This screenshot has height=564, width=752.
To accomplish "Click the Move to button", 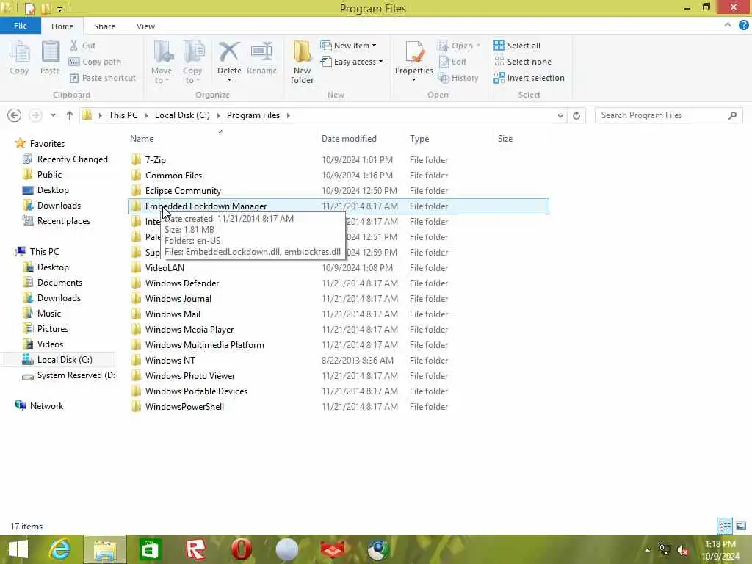I will [162, 62].
